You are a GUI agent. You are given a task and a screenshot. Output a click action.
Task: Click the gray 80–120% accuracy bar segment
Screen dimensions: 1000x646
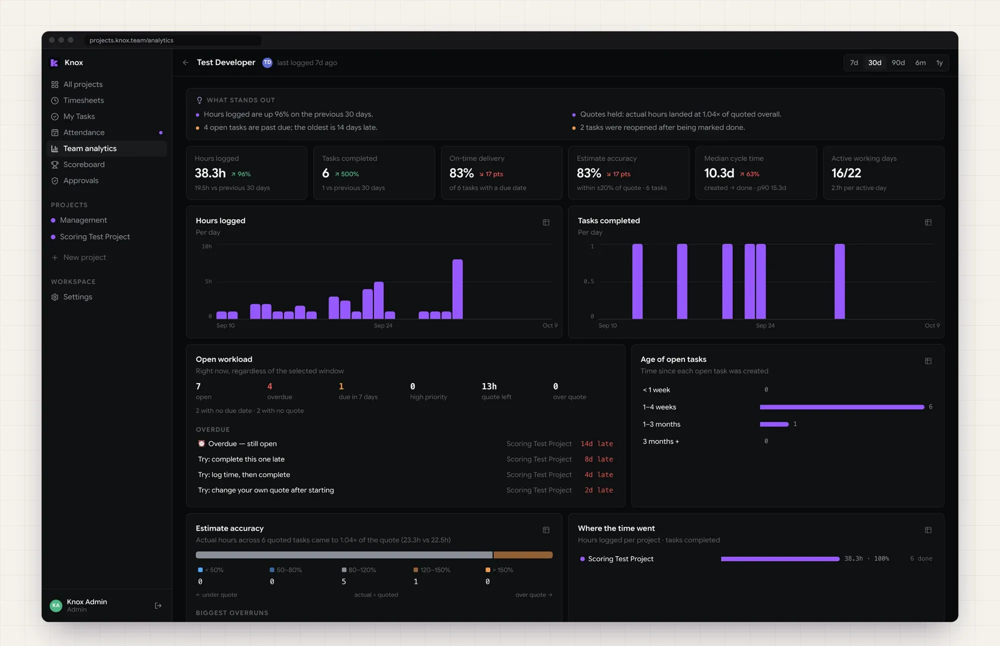pos(344,555)
